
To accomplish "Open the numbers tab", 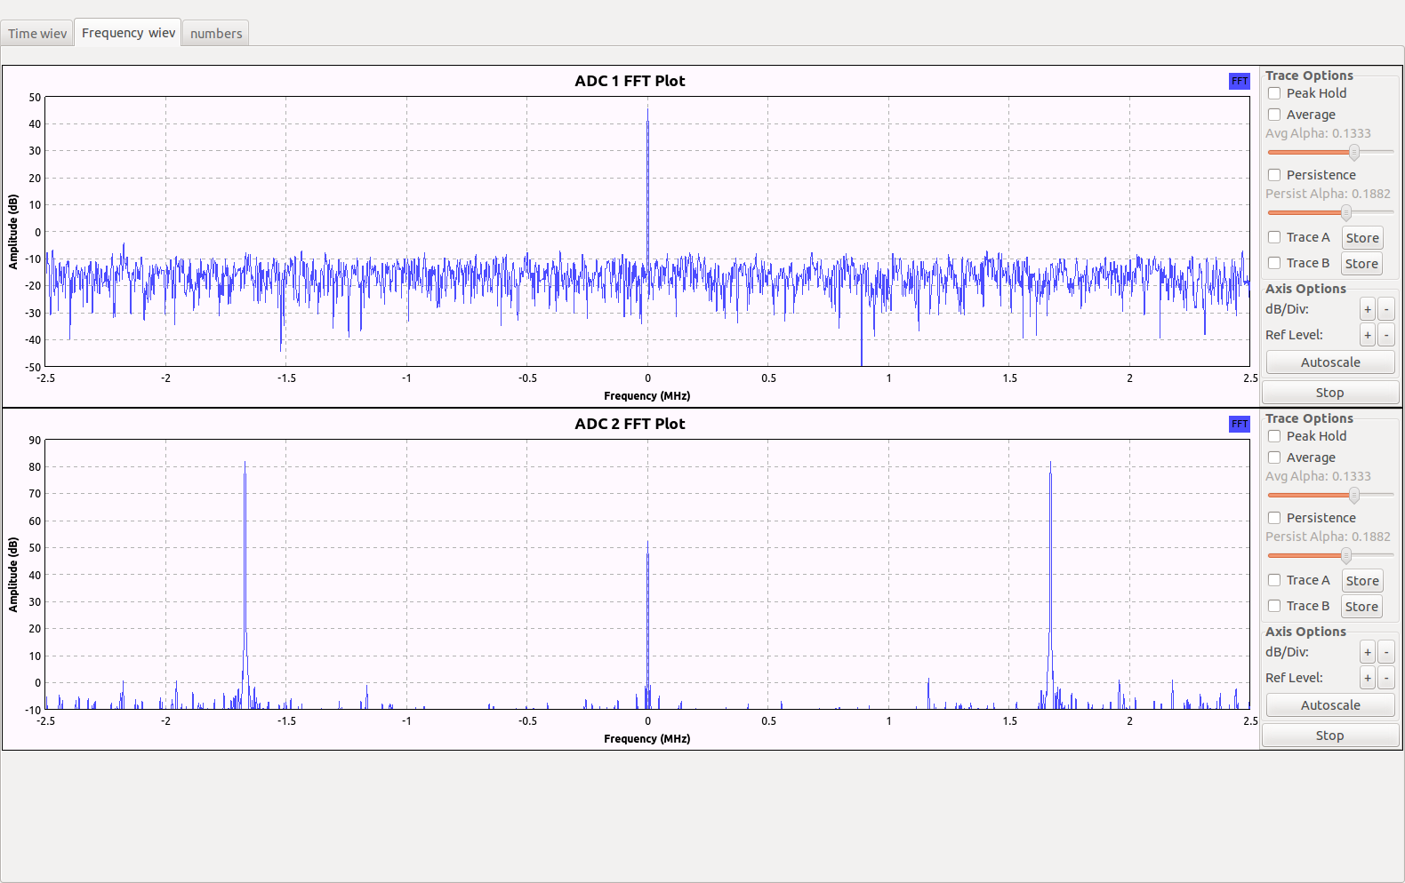I will pyautogui.click(x=216, y=34).
